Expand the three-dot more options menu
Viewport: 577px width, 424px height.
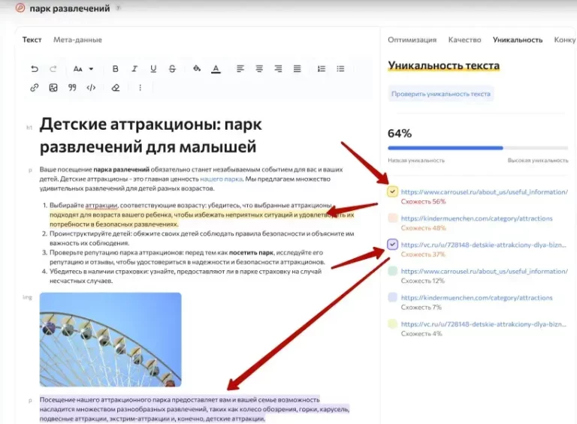coord(140,88)
